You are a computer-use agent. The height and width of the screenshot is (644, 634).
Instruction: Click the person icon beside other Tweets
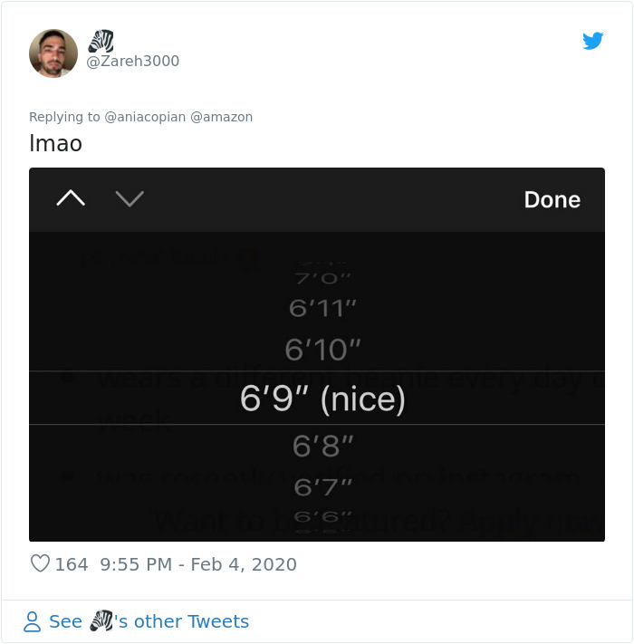click(x=33, y=621)
